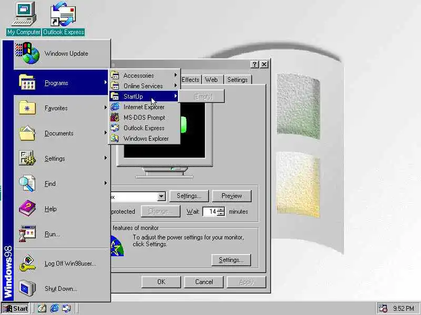Click the Windows Explorer submenu icon
Screen dimensions: 421x315
(115, 138)
